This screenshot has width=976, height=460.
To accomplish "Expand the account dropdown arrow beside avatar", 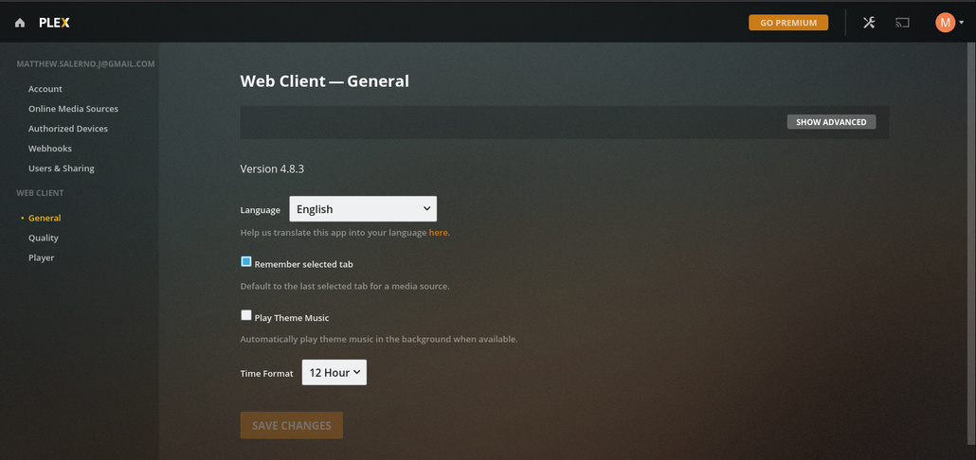I will (962, 23).
